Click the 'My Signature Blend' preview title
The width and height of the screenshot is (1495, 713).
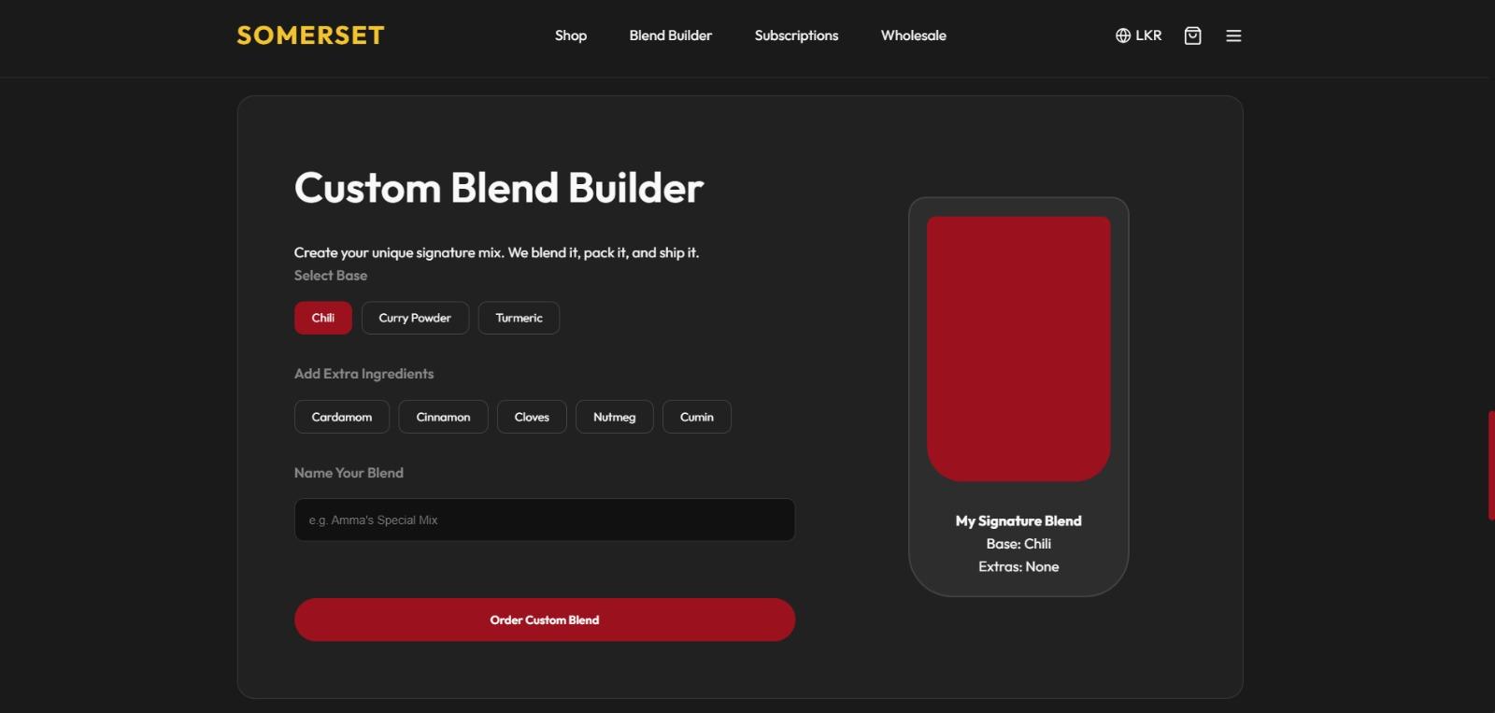(x=1018, y=520)
